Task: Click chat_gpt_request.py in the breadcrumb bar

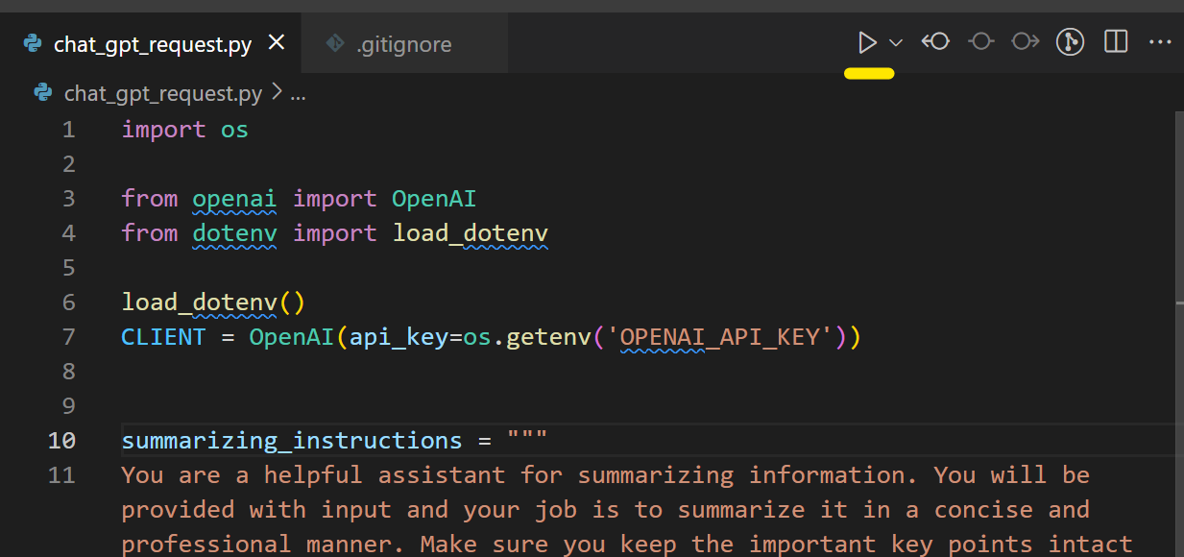Action: pos(162,92)
